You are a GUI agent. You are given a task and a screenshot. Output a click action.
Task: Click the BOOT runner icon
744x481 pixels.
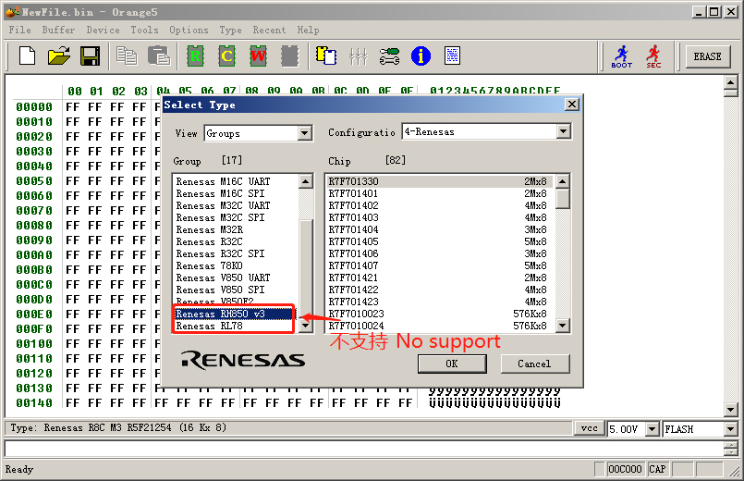coord(622,56)
